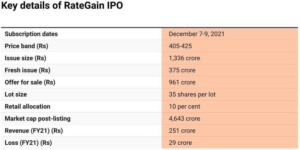Click the 375 crore fresh issue value

(182, 71)
